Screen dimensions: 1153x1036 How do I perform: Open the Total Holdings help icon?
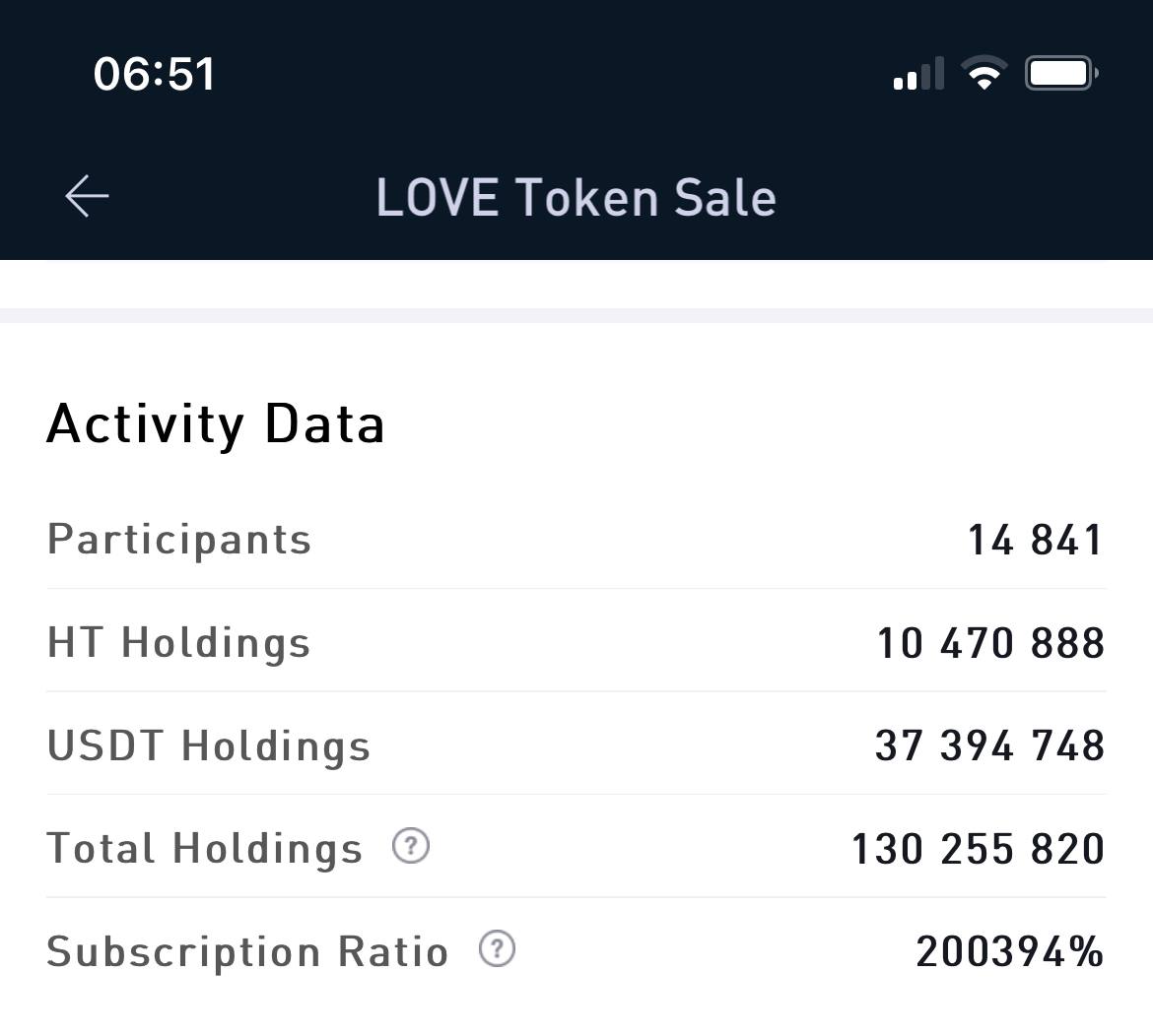pos(410,846)
